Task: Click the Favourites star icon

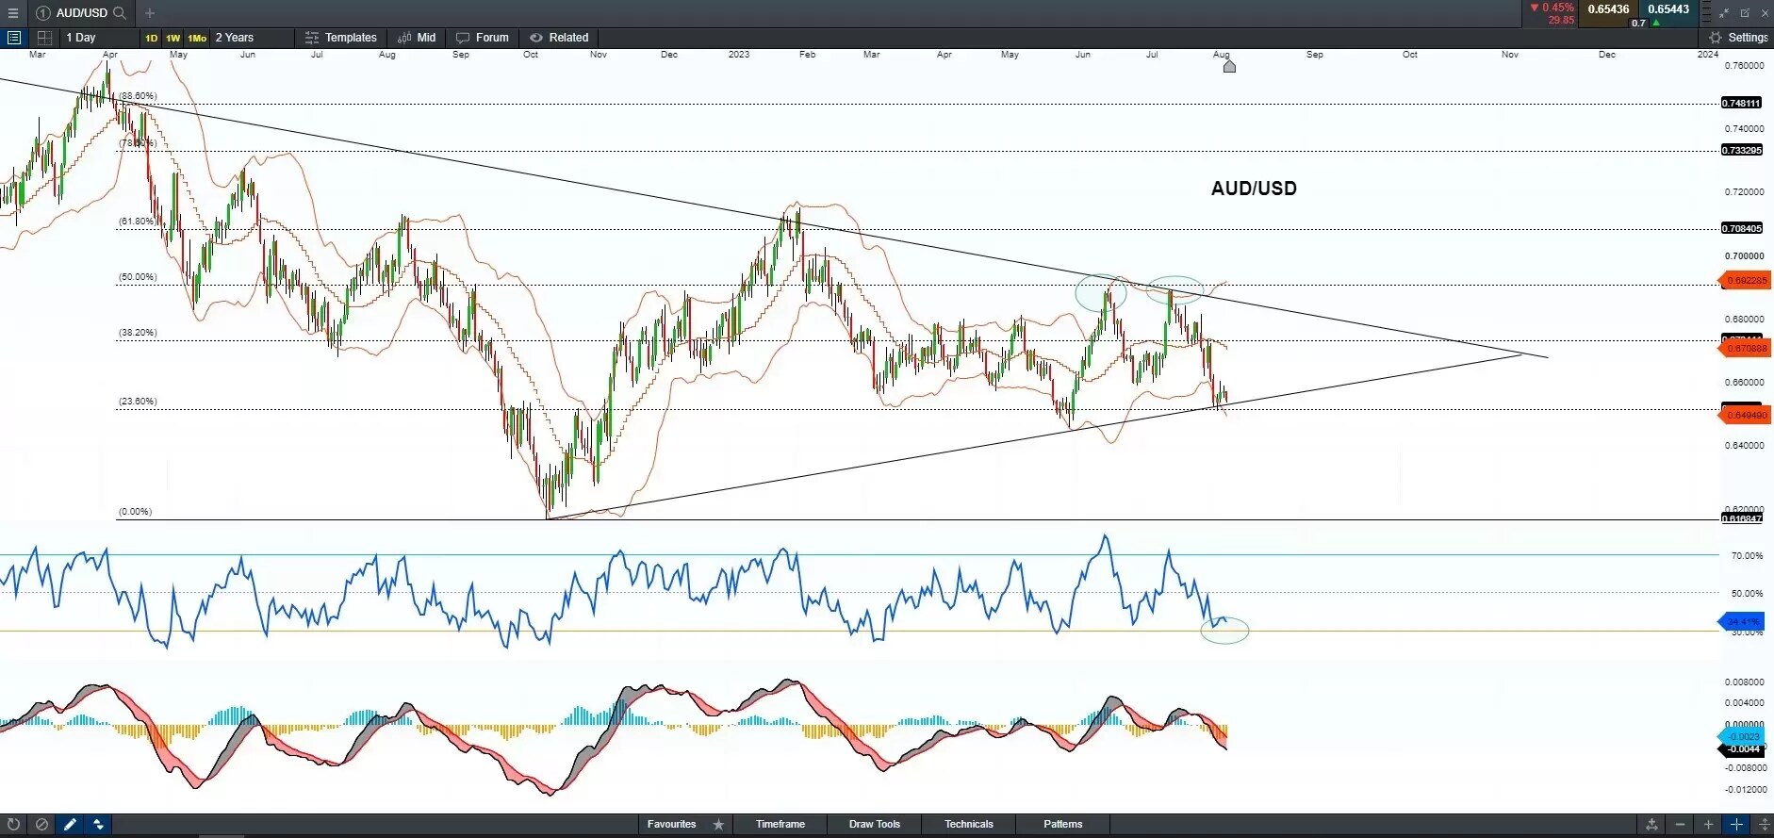Action: point(718,825)
